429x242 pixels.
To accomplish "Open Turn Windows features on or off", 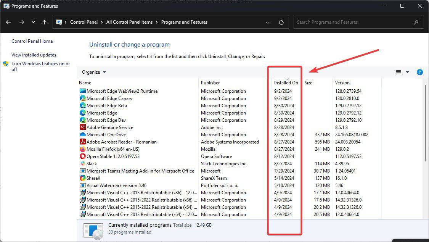I will coord(40,66).
